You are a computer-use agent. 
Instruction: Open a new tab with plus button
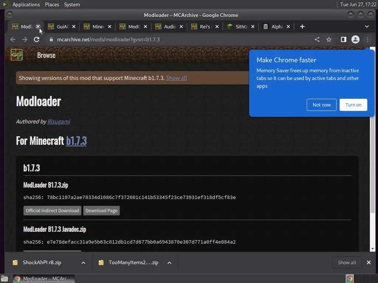302,27
